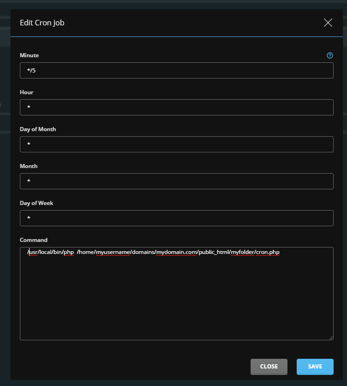Place cursor on cron.php in the command
The height and width of the screenshot is (386, 347).
coord(268,252)
